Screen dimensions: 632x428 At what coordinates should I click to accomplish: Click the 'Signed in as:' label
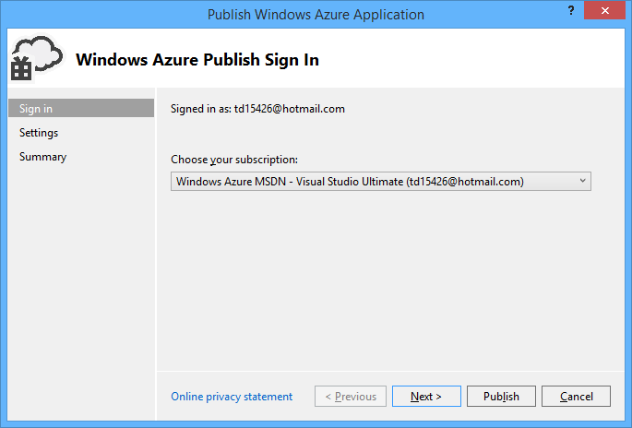pos(200,109)
